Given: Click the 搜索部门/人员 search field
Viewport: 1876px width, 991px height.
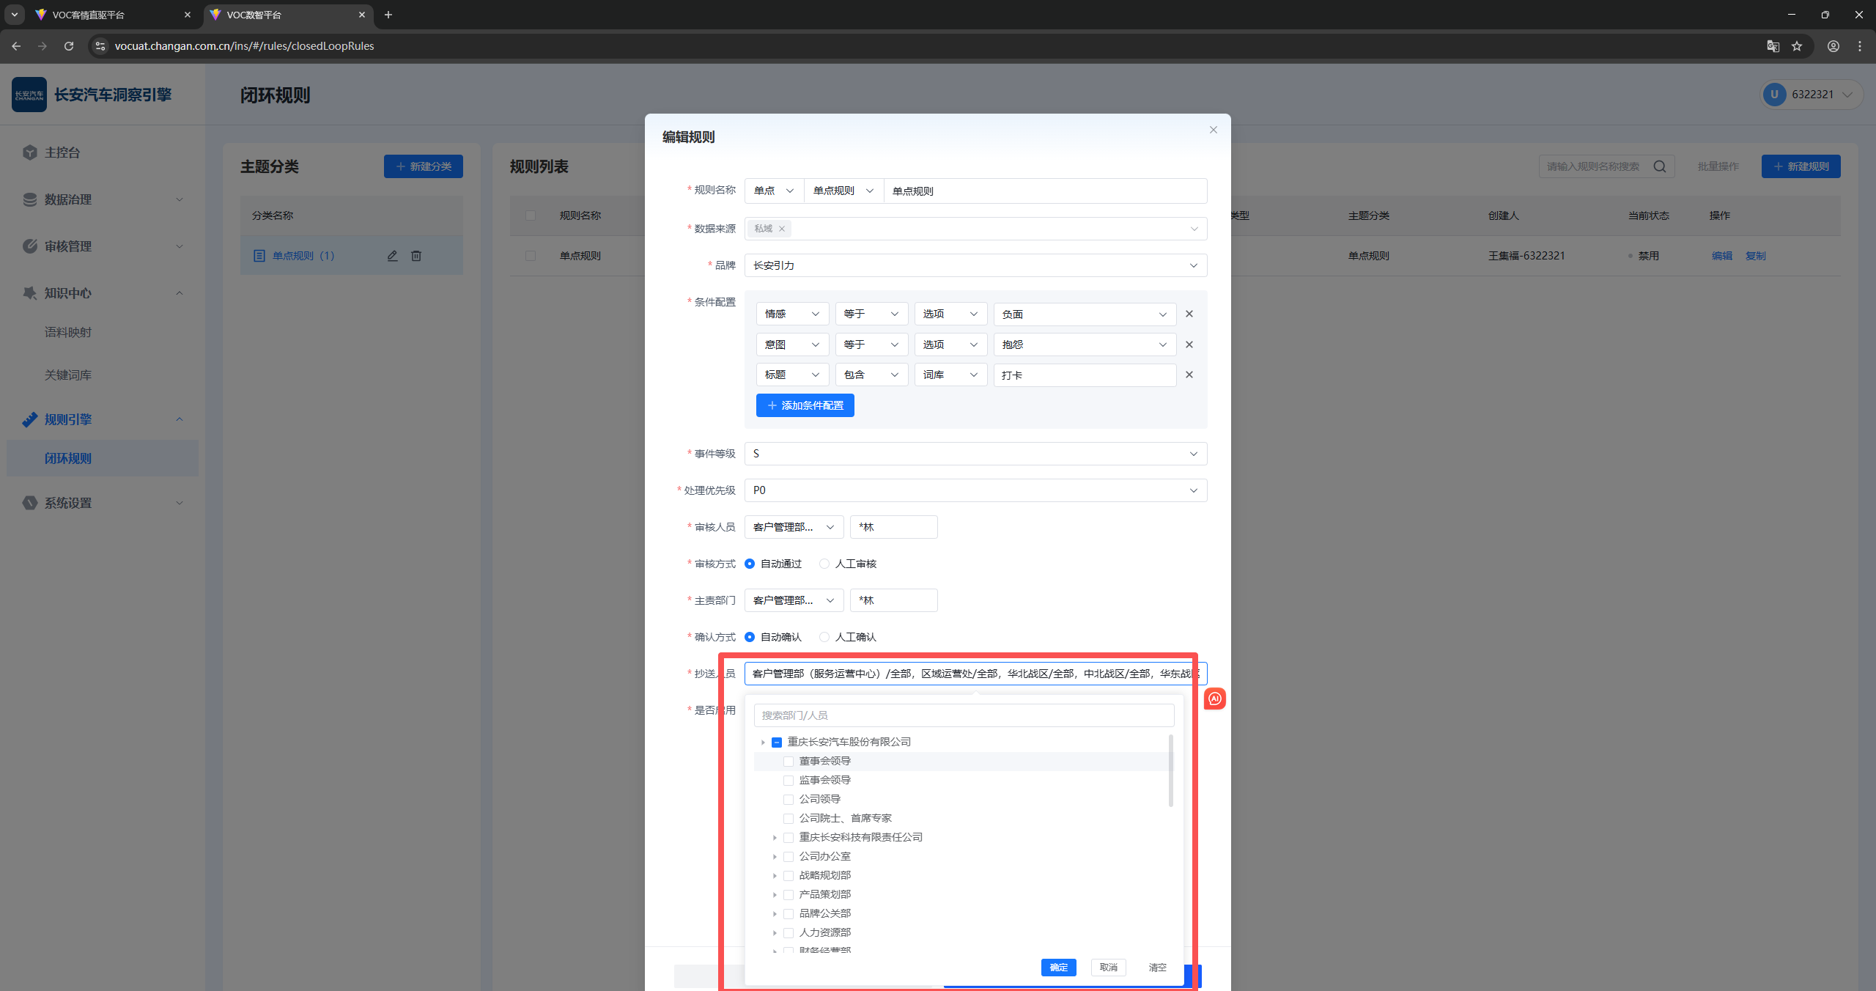Looking at the screenshot, I should click(x=963, y=715).
